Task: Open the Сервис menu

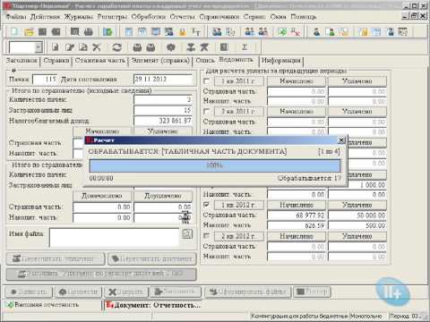Action: (254, 17)
